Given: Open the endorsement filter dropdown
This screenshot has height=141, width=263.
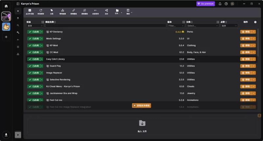Looking at the screenshot, I should tap(229, 26).
